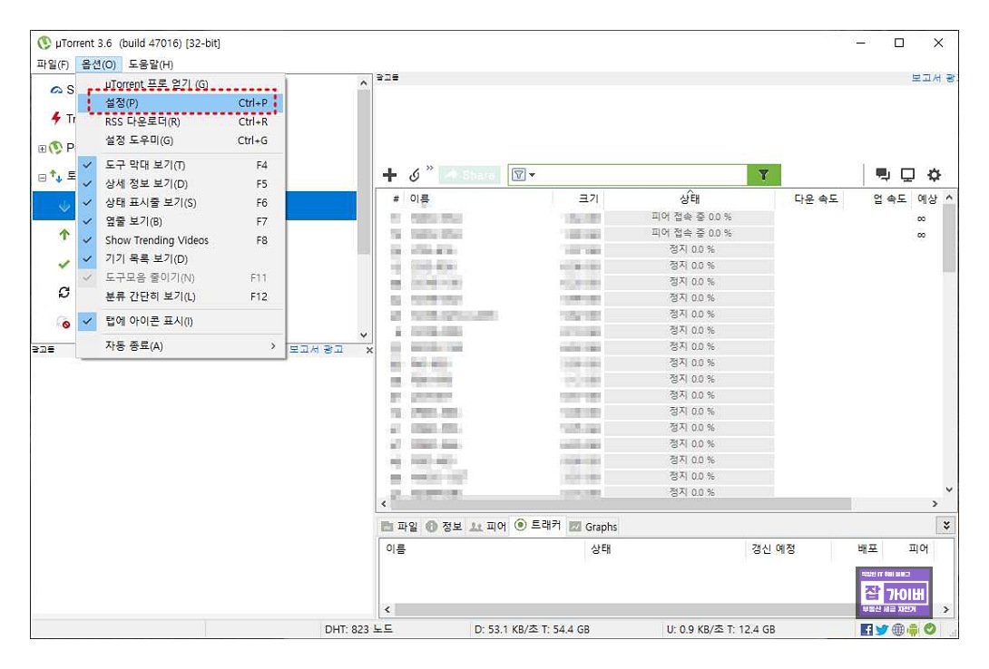The height and width of the screenshot is (669, 989).
Task: Open the 도움말(H) menu
Action: [x=151, y=64]
